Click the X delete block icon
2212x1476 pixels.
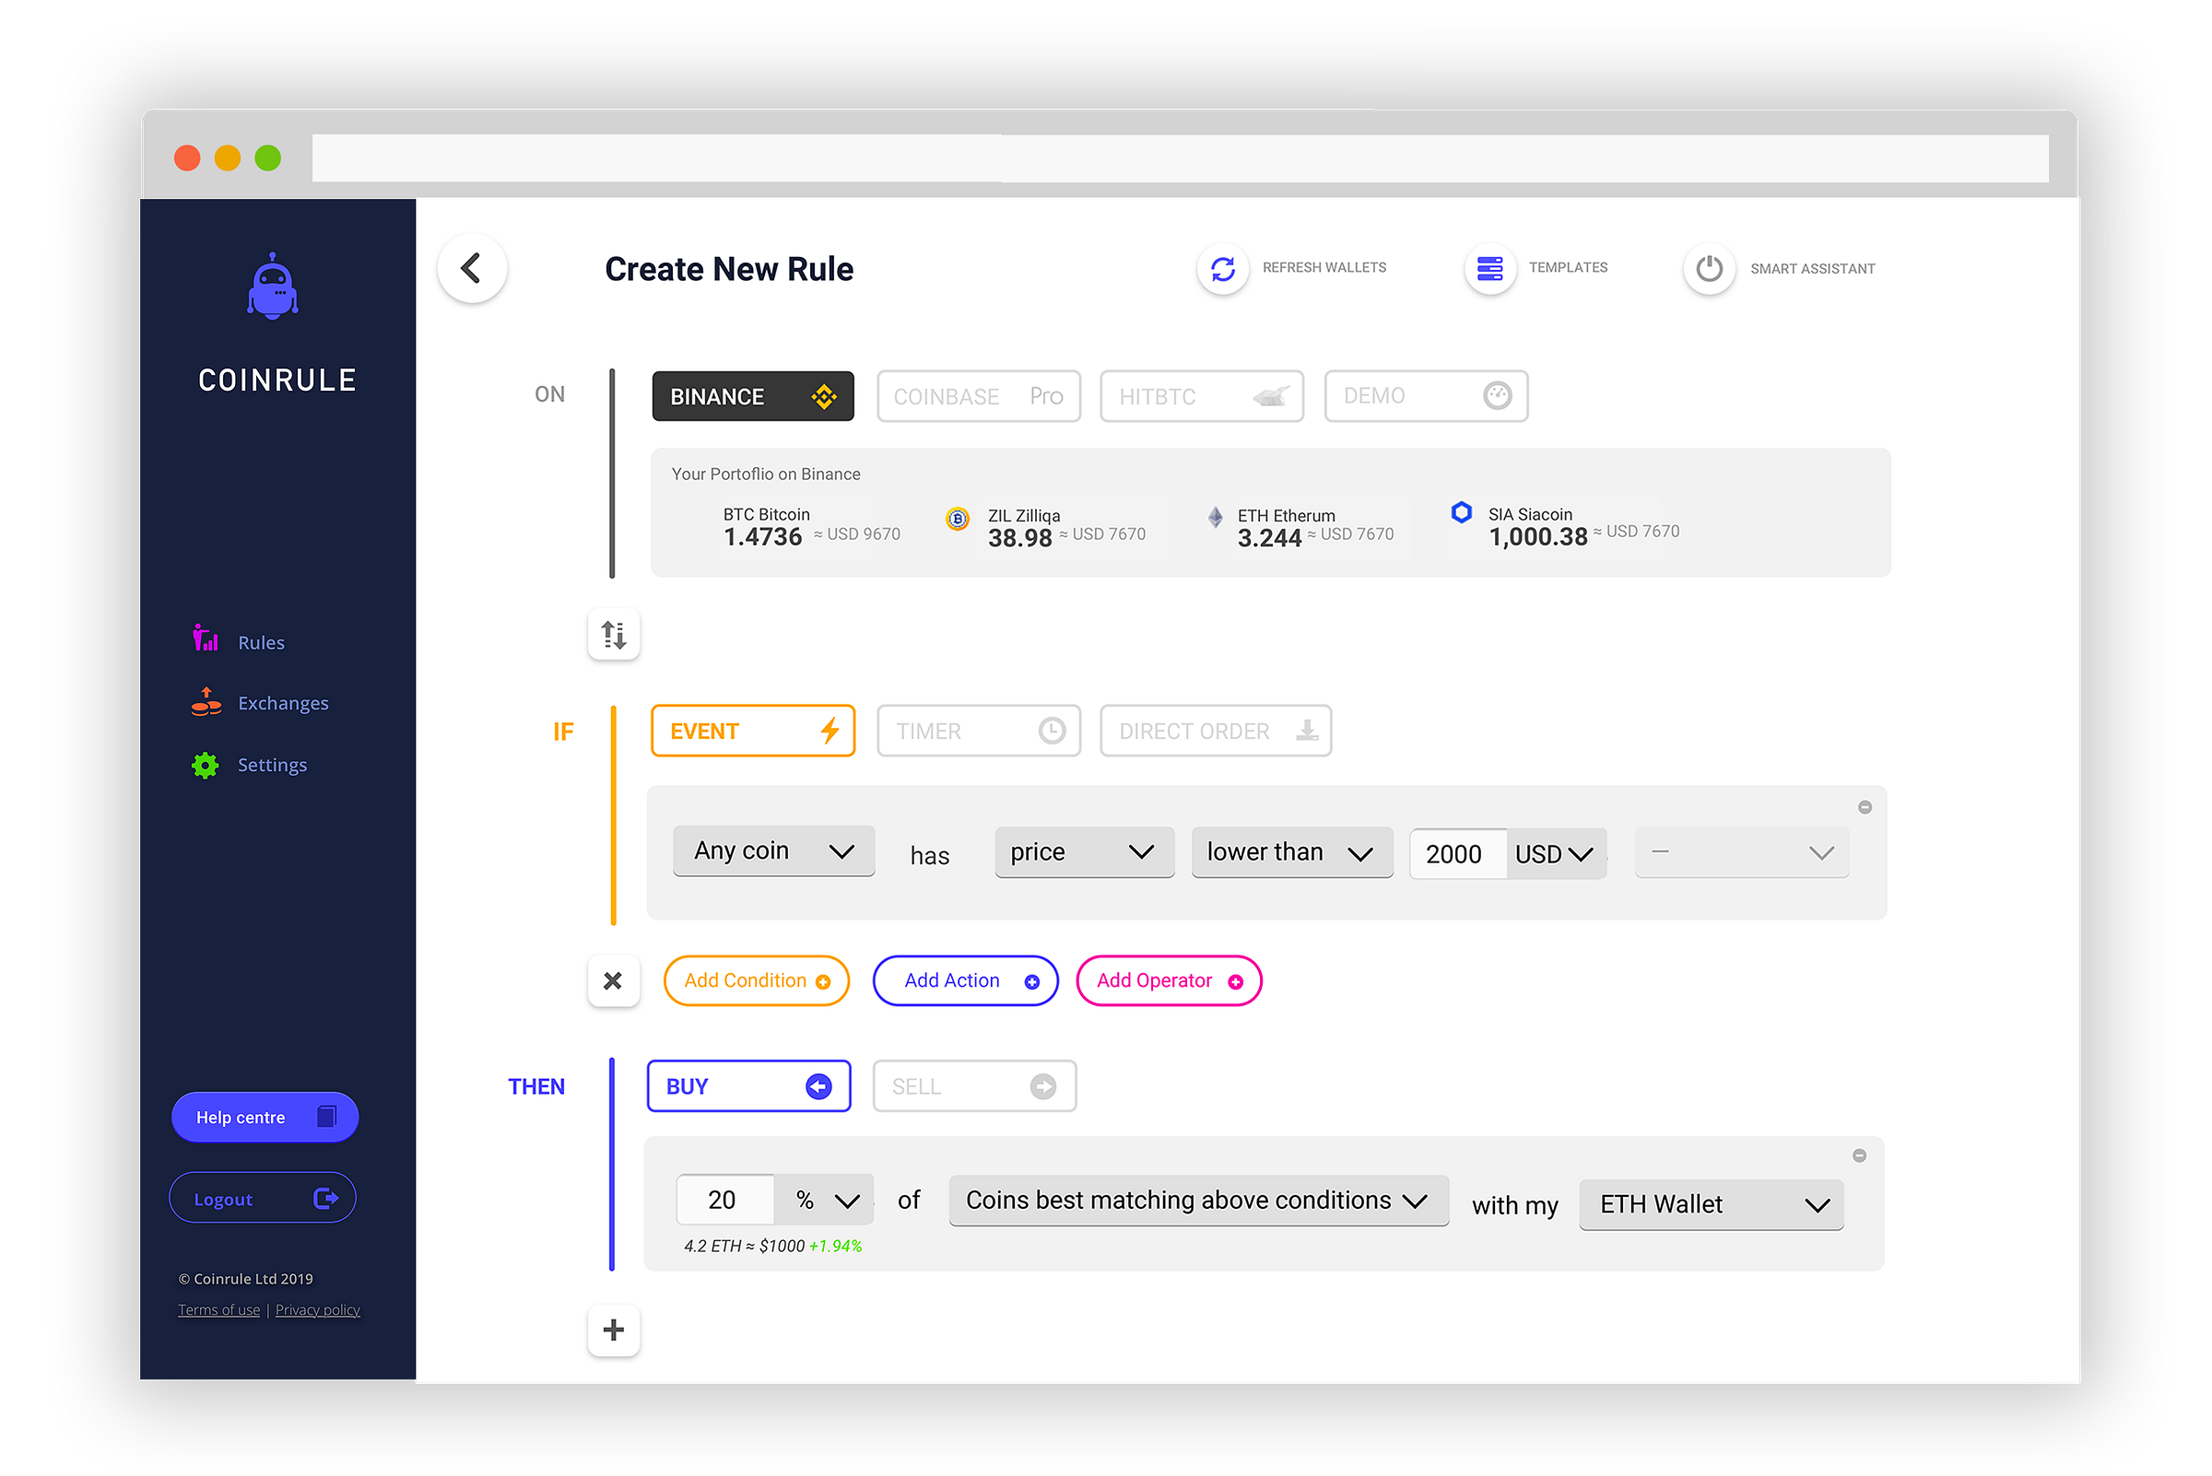[613, 981]
